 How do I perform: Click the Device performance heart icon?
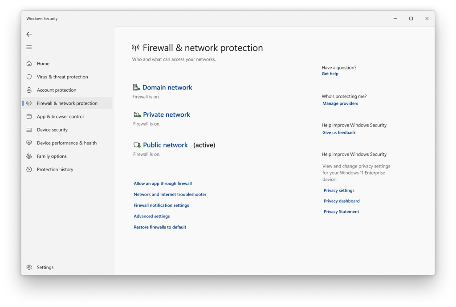point(29,143)
